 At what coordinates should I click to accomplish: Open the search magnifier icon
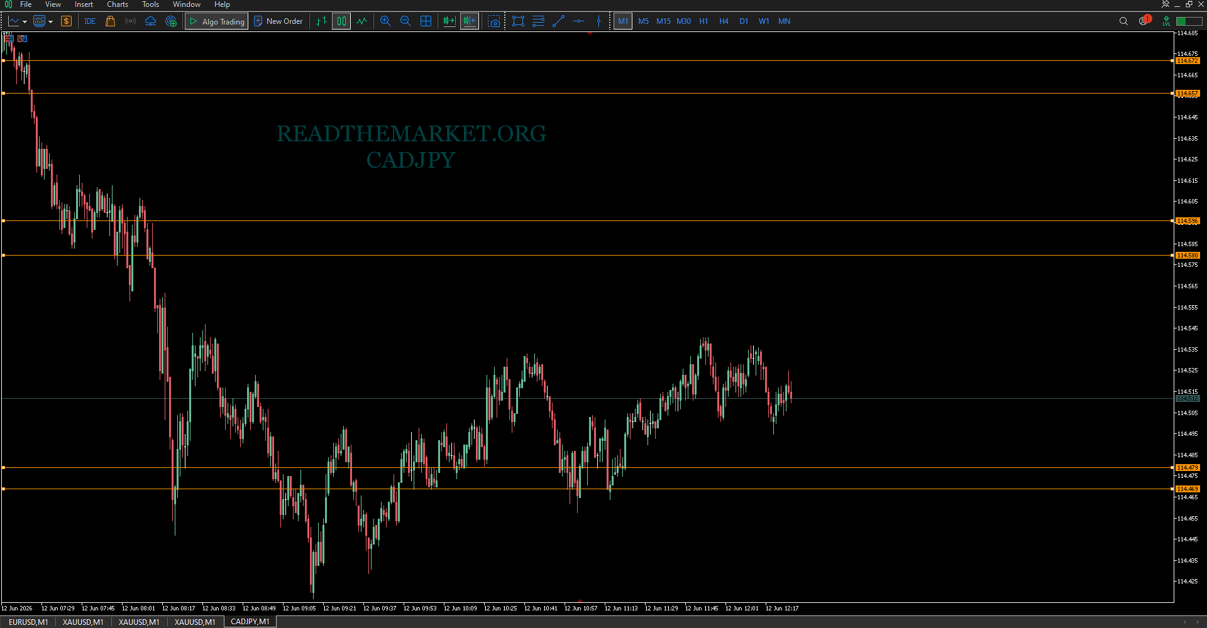click(1123, 21)
